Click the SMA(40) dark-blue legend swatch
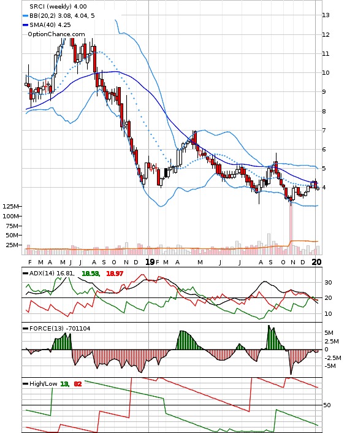 tap(25, 25)
